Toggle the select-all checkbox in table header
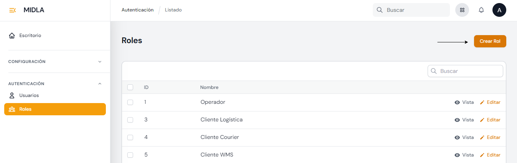The width and height of the screenshot is (517, 163). tap(130, 87)
